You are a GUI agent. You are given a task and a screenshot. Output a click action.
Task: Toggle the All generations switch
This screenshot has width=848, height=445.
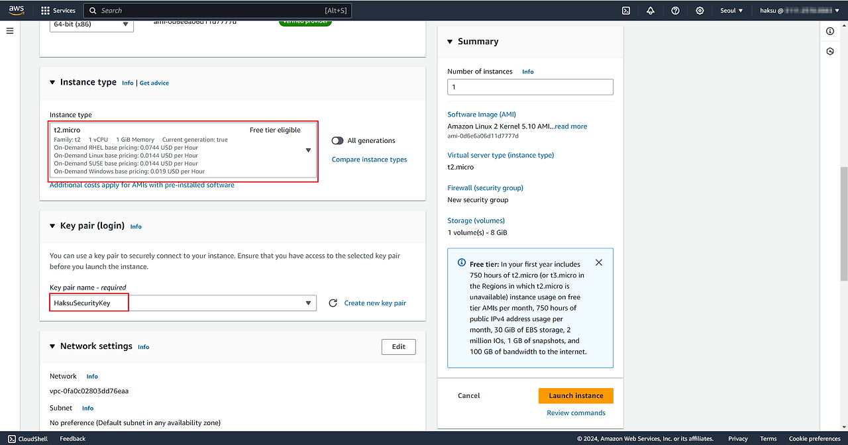point(338,140)
